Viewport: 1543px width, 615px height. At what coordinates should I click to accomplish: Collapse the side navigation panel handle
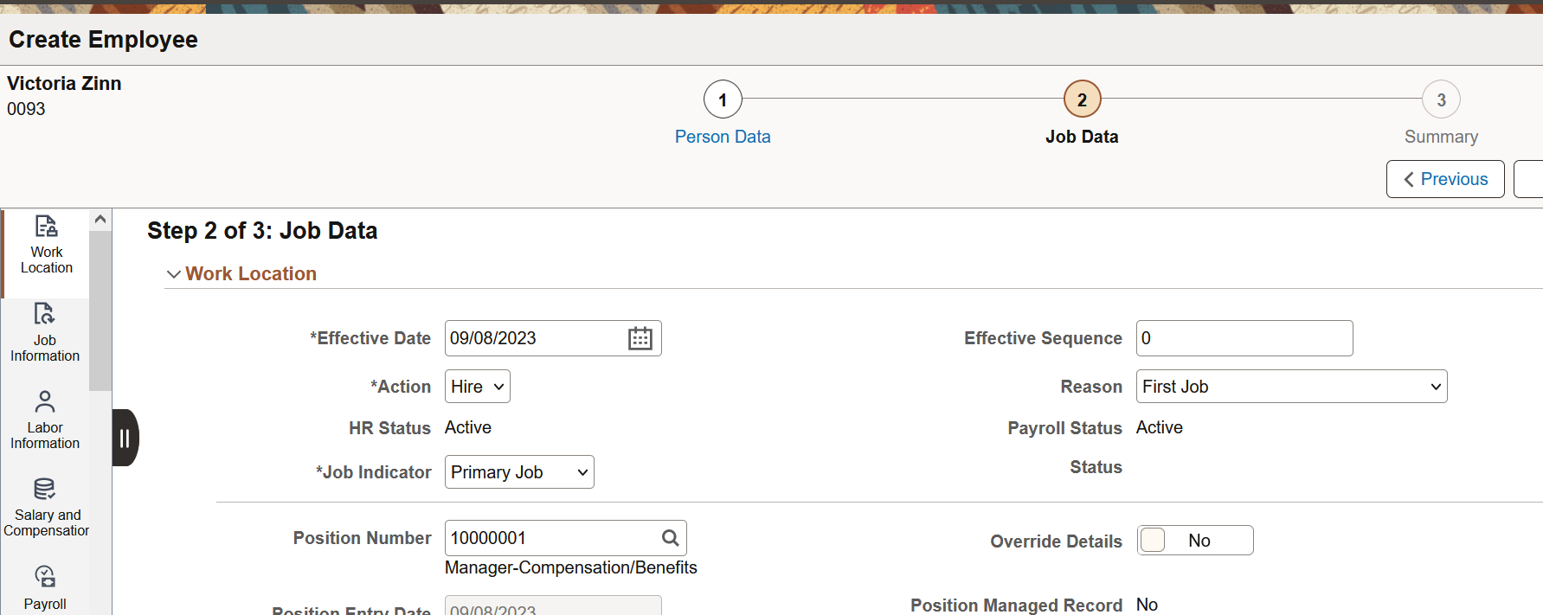pyautogui.click(x=125, y=438)
